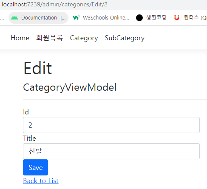207x189 pixels.
Task: Click the Title field label
Action: [29, 138]
